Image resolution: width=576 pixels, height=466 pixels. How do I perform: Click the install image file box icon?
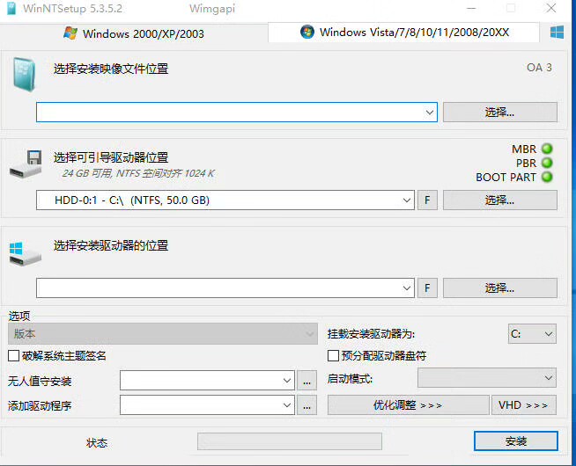click(x=25, y=74)
